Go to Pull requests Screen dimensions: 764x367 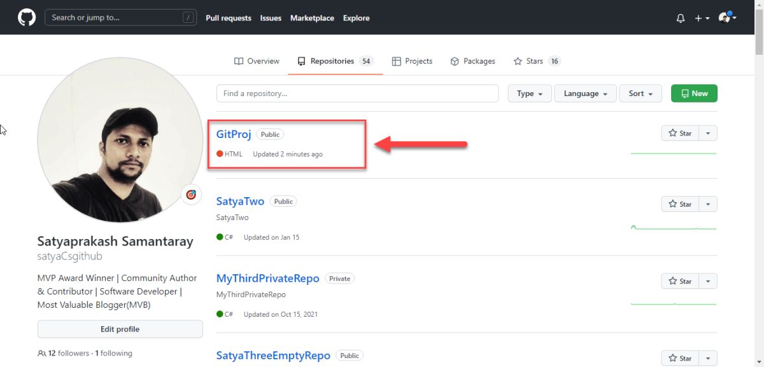coord(229,18)
